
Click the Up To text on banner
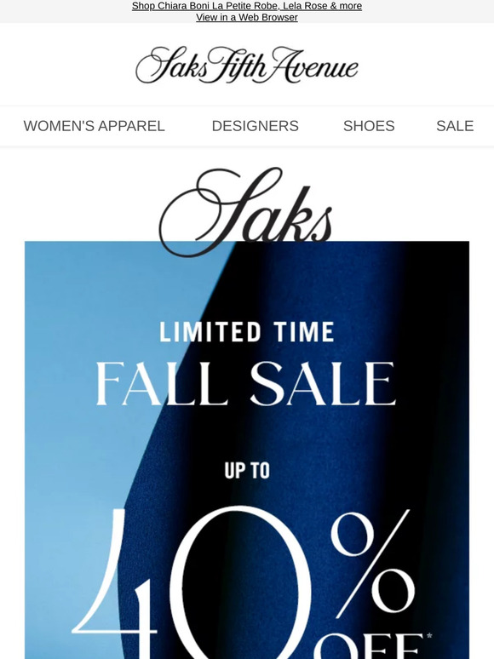click(x=247, y=471)
